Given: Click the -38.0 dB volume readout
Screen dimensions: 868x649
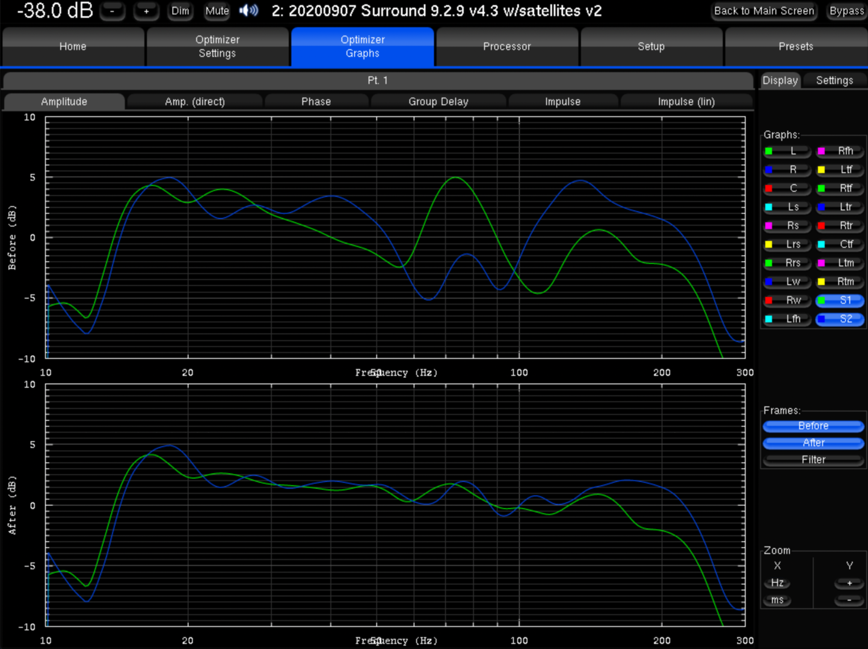Looking at the screenshot, I should pyautogui.click(x=55, y=10).
